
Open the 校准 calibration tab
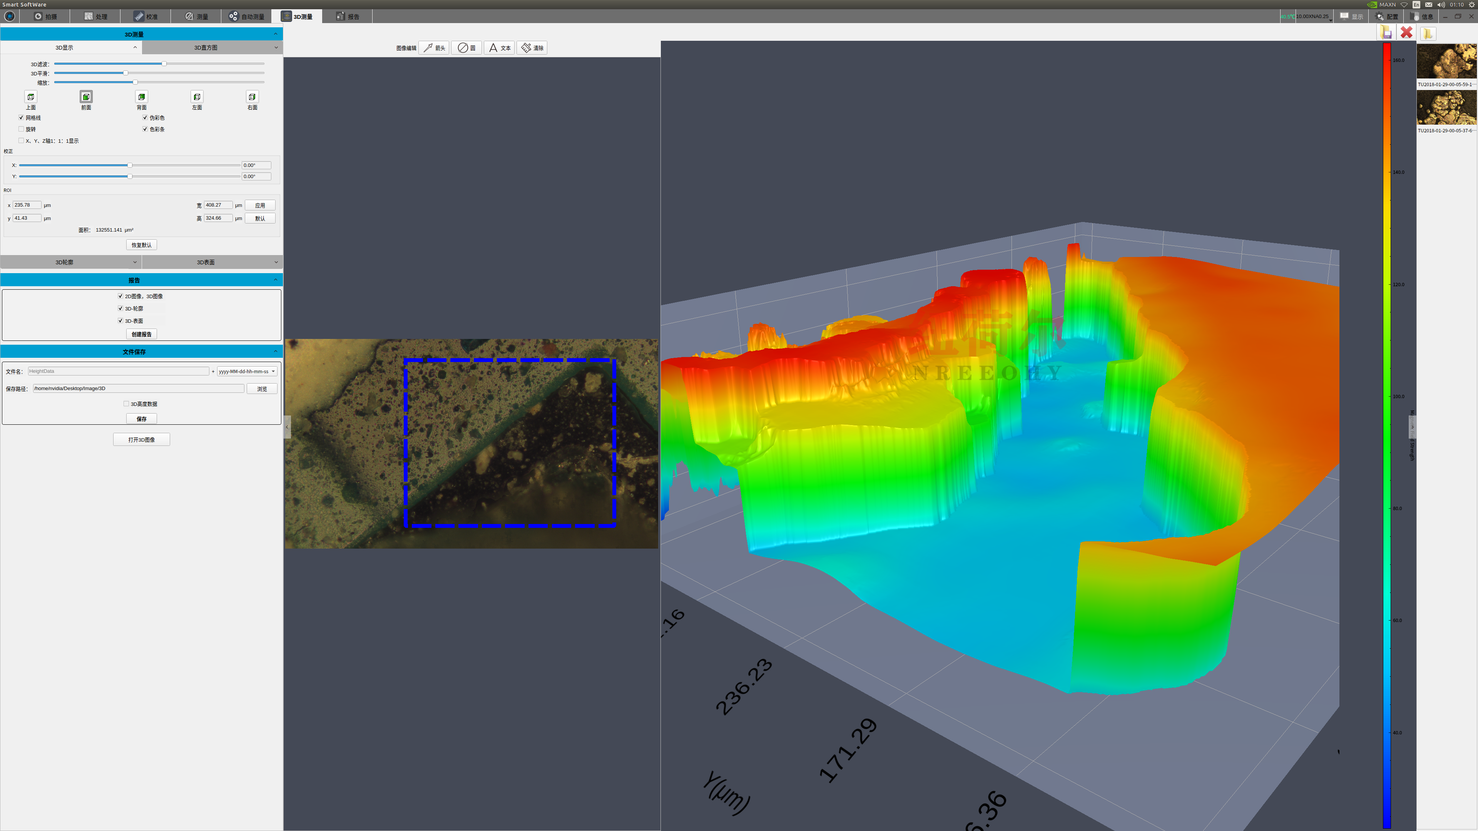point(146,17)
